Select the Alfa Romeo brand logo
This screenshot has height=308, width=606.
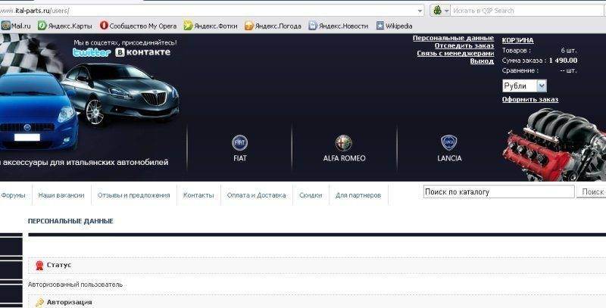344,143
